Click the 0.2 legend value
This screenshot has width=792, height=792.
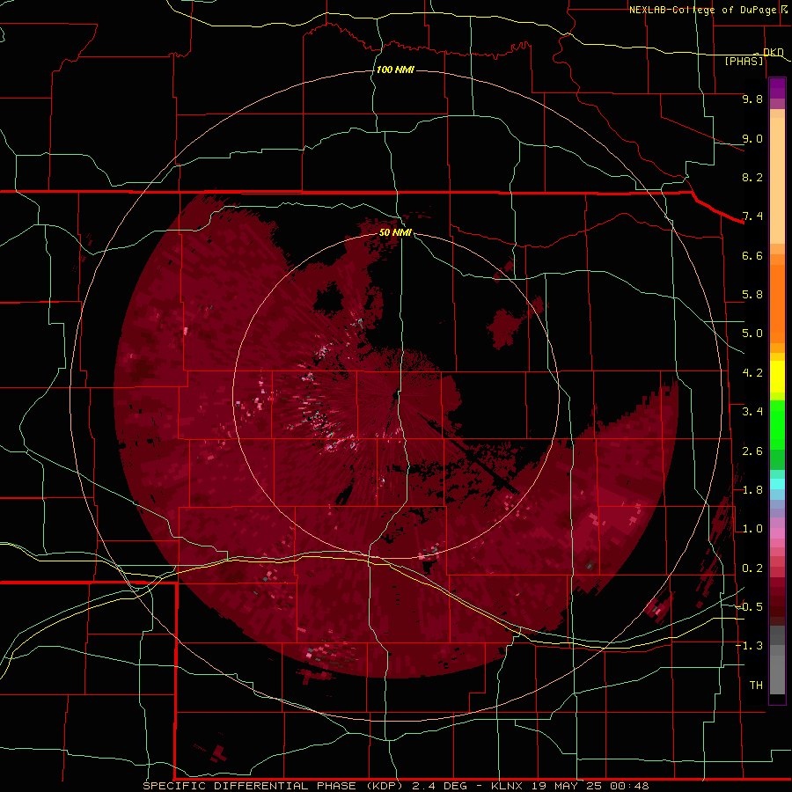pyautogui.click(x=752, y=568)
